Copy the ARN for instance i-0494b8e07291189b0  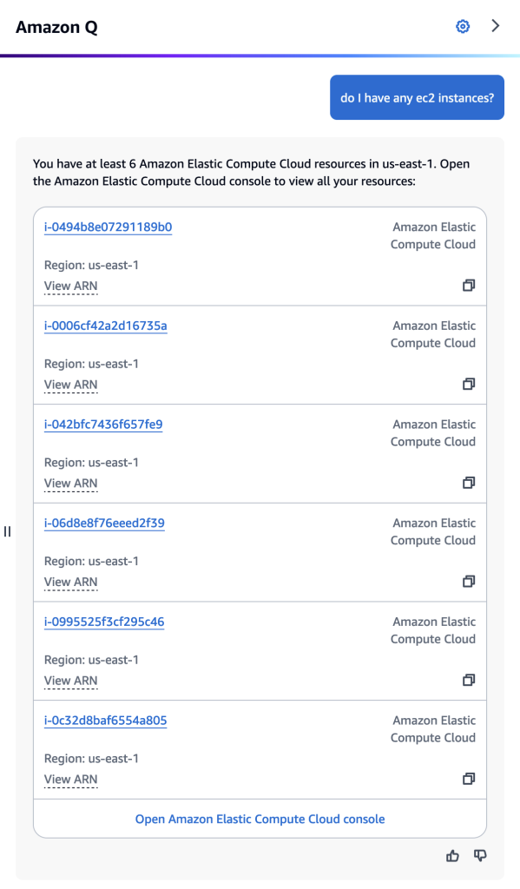pyautogui.click(x=469, y=285)
